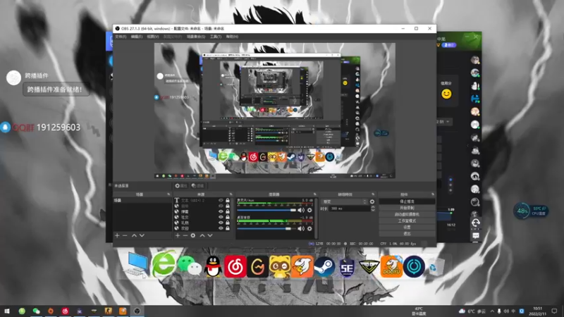Show hidden system tray icons
564x317 pixels.
coord(491,311)
